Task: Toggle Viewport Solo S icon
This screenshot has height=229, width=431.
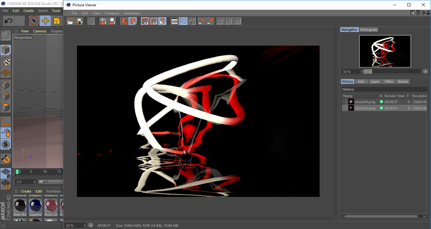Action: pyautogui.click(x=6, y=144)
